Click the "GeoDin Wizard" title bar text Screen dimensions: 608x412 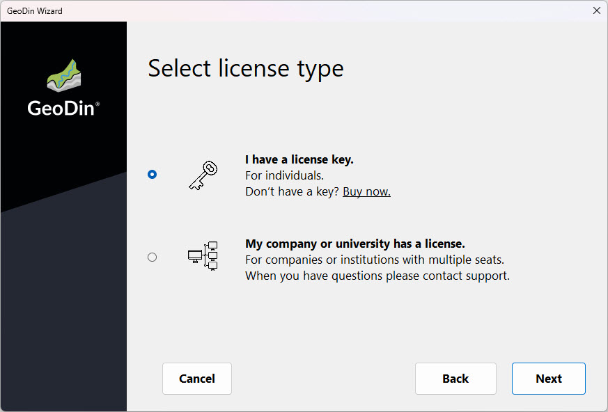tap(35, 10)
